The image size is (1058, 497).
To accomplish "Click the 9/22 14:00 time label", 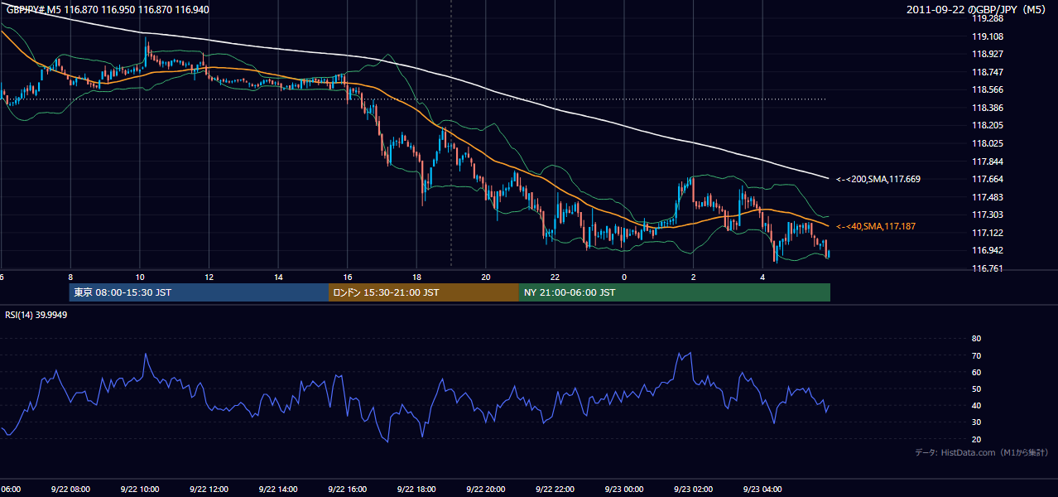I will tap(278, 489).
